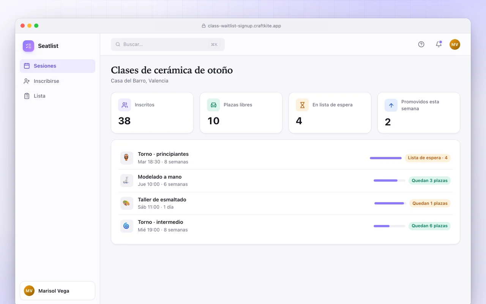Image resolution: width=486 pixels, height=304 pixels.
Task: Click the MV avatar in the top bar
Action: point(455,44)
